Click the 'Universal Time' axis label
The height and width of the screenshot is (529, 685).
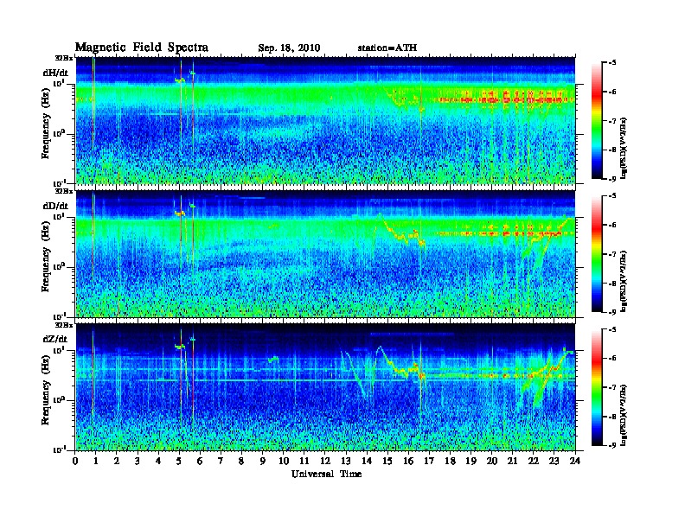coord(326,474)
